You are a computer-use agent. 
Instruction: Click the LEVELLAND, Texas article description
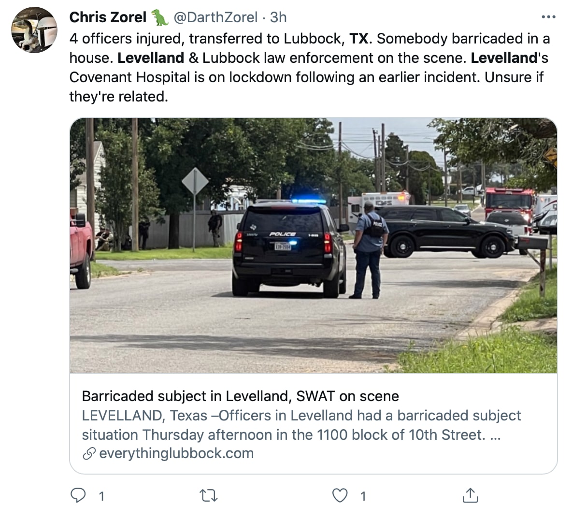[301, 425]
